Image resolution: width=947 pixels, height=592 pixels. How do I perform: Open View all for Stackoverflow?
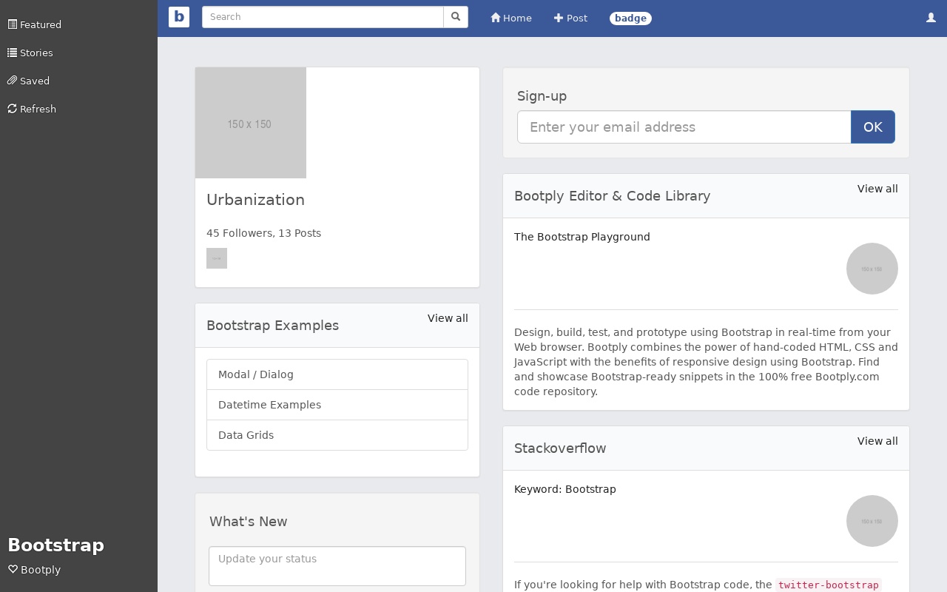coord(877,441)
